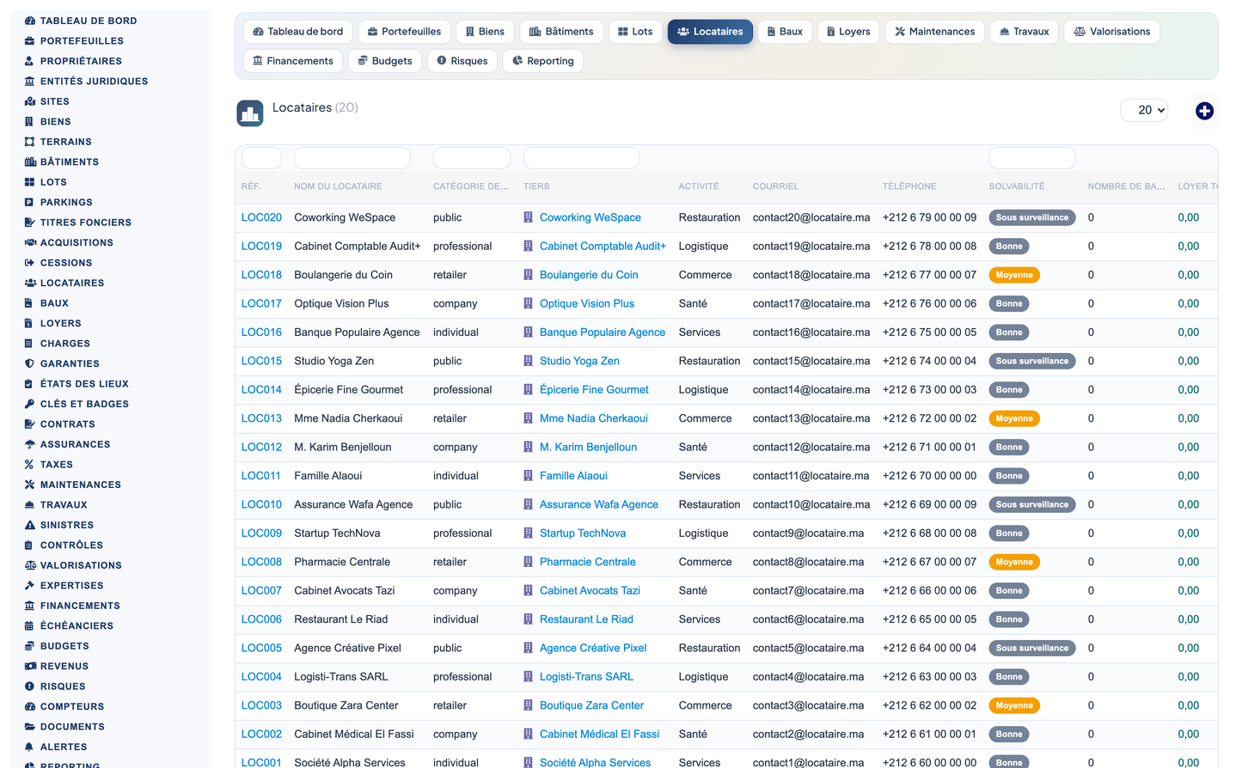Click the Clés et Badges key icon
Screen dimensions: 1242x768
pos(30,404)
